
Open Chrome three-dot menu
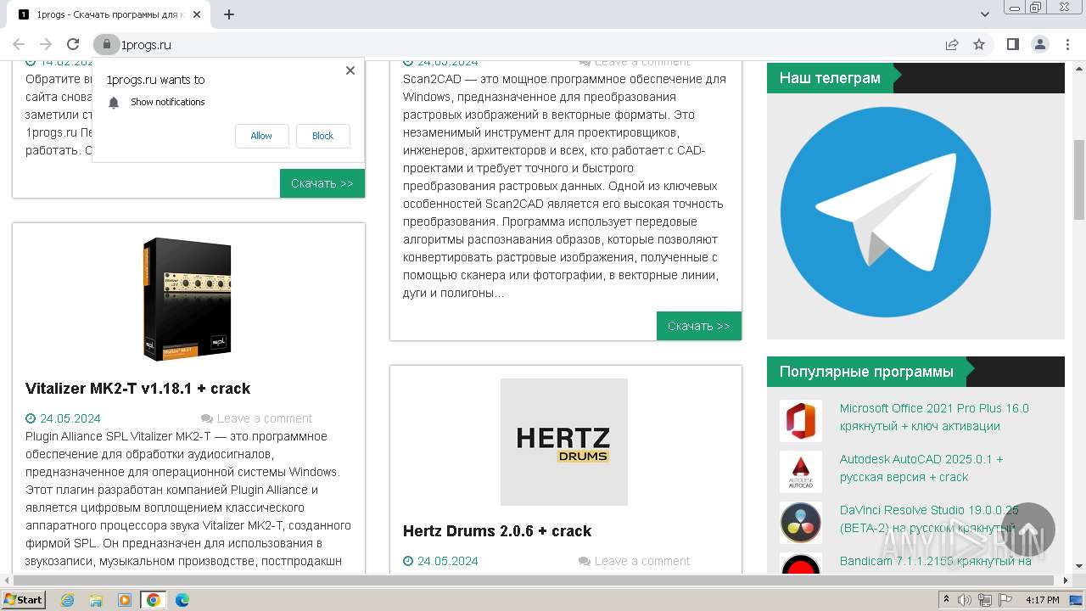[1066, 44]
